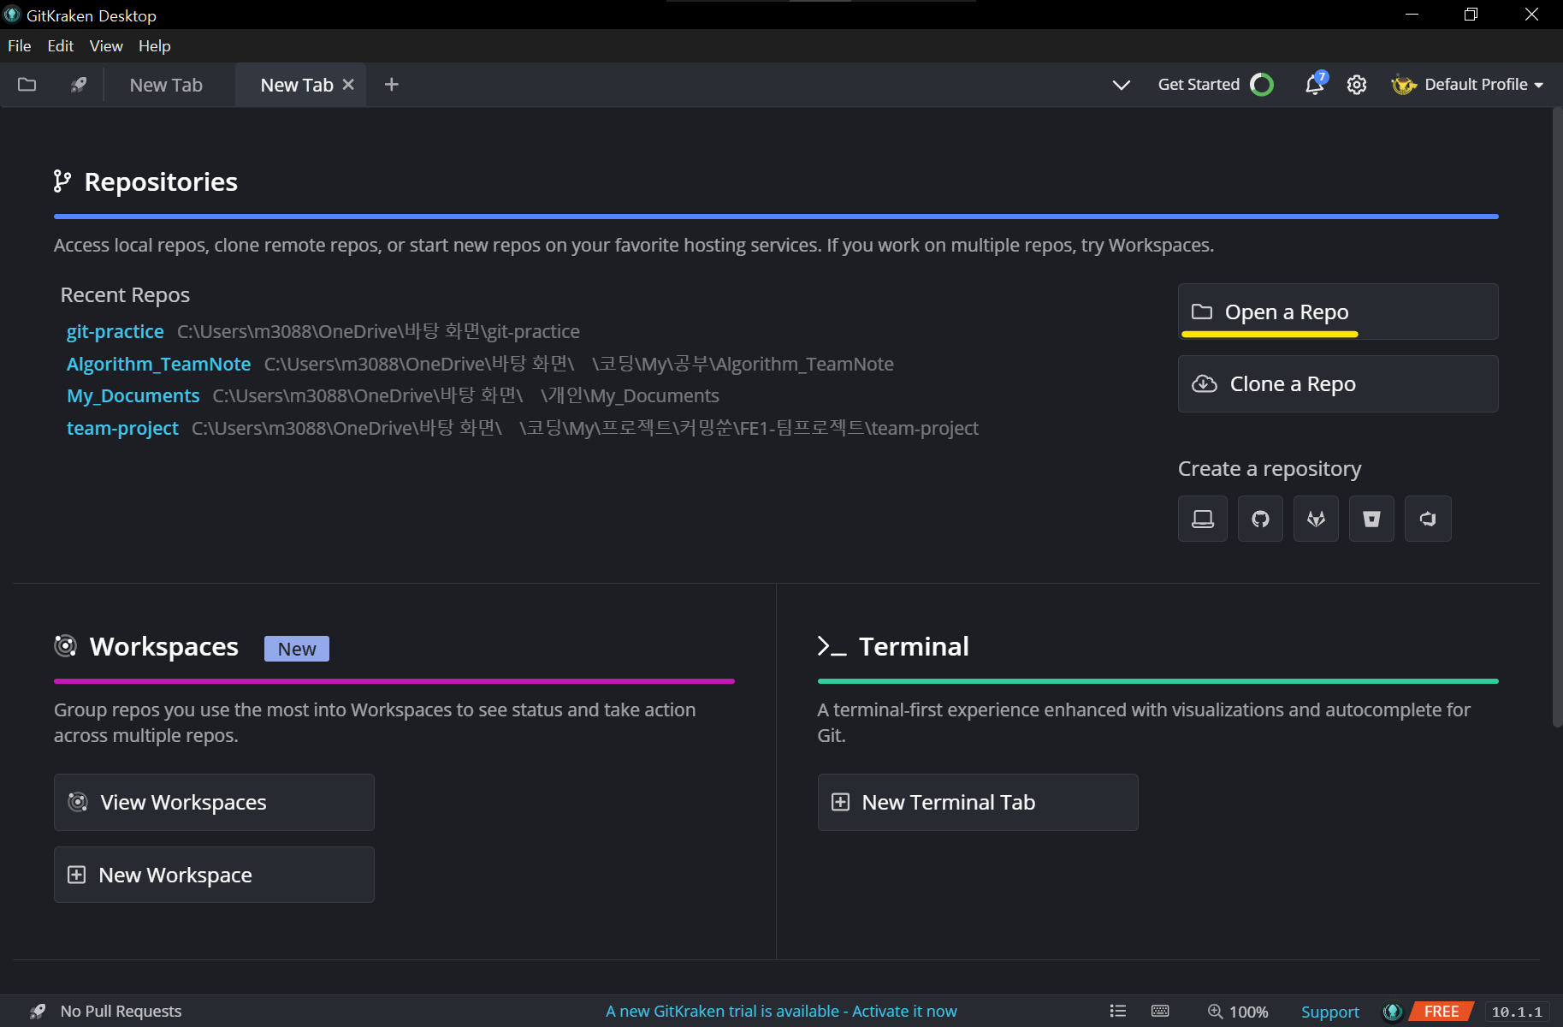Image resolution: width=1563 pixels, height=1027 pixels.
Task: Switch to the first New Tab
Action: 166,85
